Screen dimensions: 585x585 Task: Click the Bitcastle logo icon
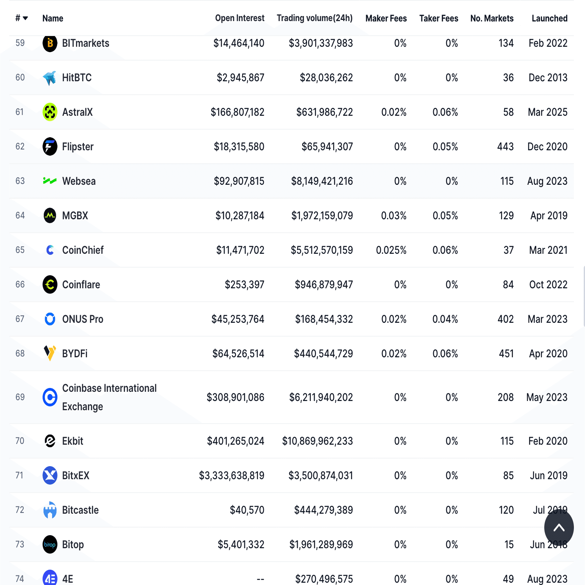(50, 510)
